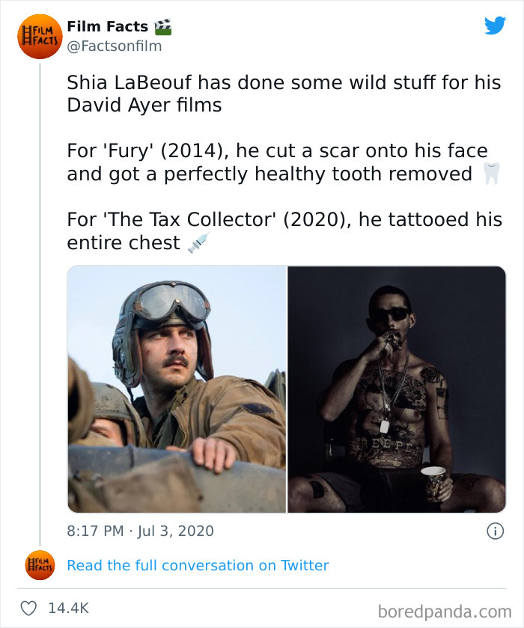Click the Twitter bird logo
Image resolution: width=524 pixels, height=628 pixels.
[495, 26]
